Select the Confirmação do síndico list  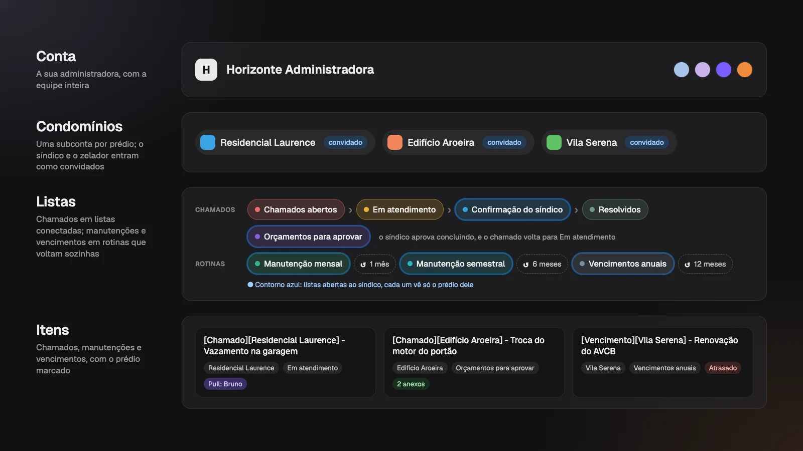[512, 209]
